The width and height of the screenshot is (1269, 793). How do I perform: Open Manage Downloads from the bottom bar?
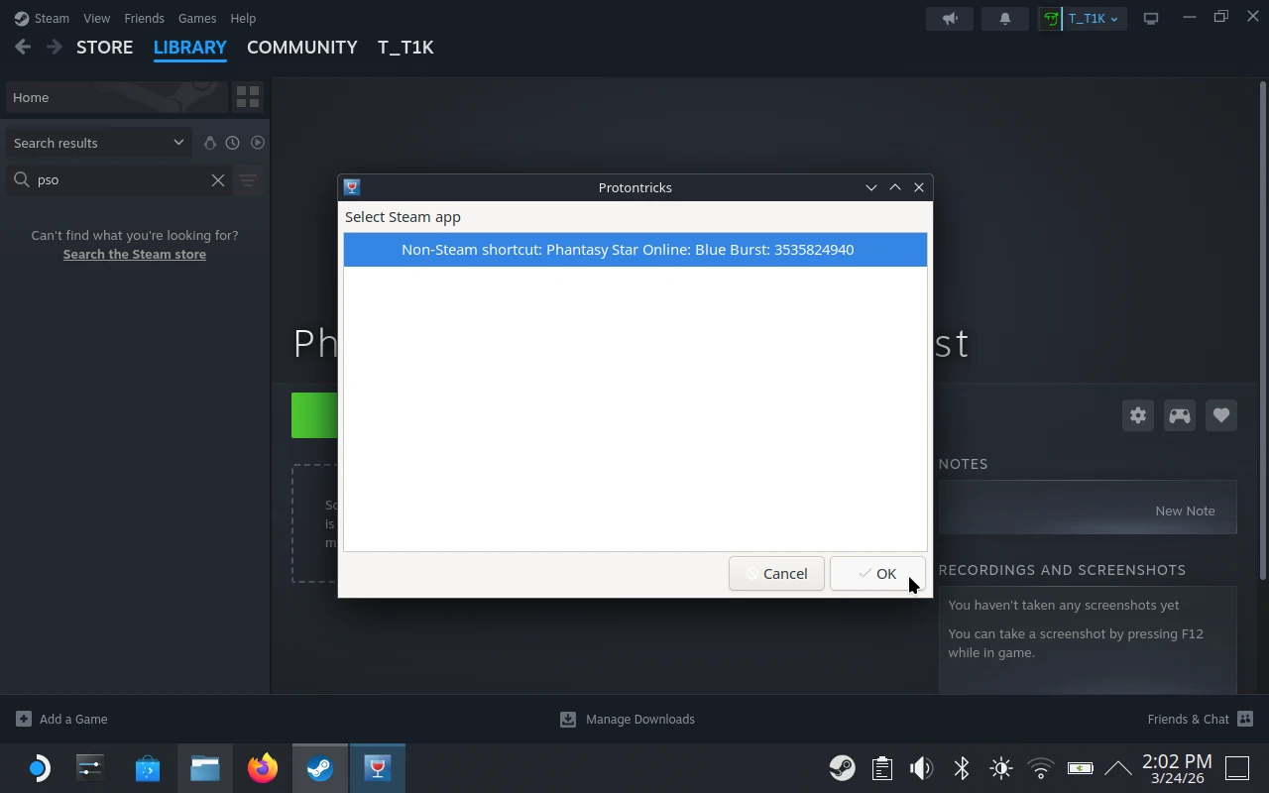pyautogui.click(x=628, y=719)
